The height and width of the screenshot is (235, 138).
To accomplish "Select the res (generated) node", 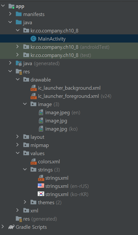I will [x=40, y=219].
